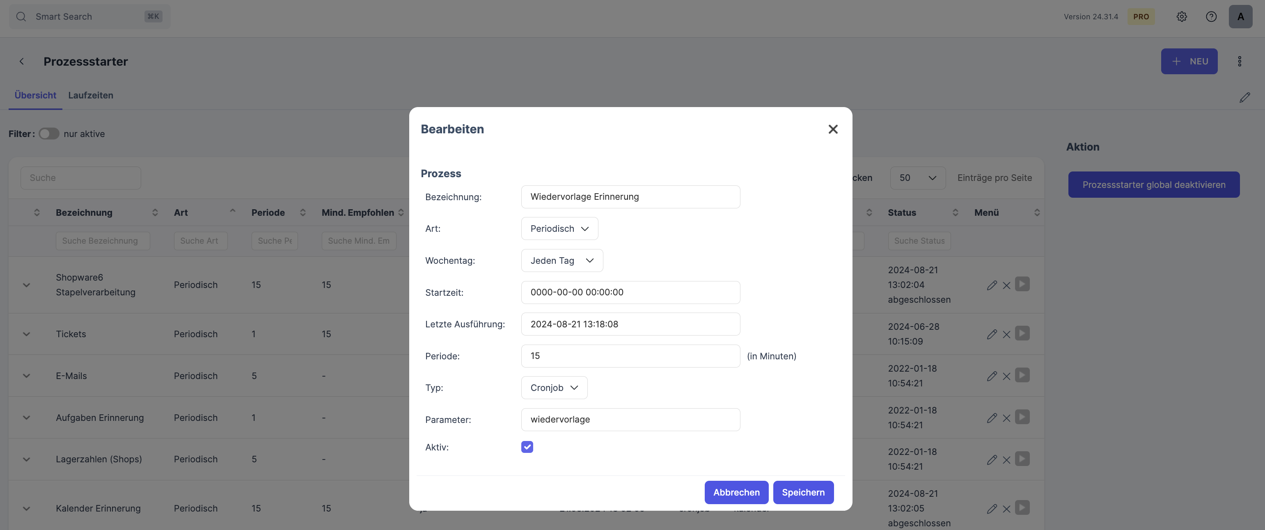Open the Art dropdown showing Periodisch
Screen dimensions: 1265x530
click(x=559, y=228)
